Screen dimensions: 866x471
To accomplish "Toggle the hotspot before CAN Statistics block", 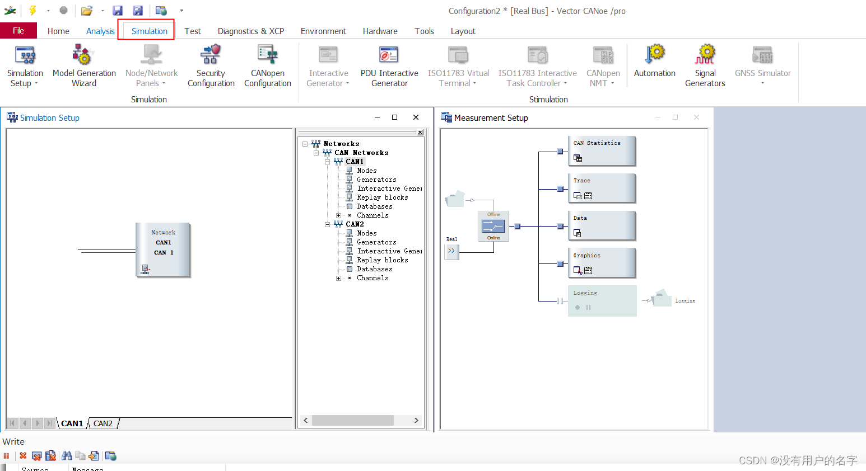I will (x=560, y=152).
